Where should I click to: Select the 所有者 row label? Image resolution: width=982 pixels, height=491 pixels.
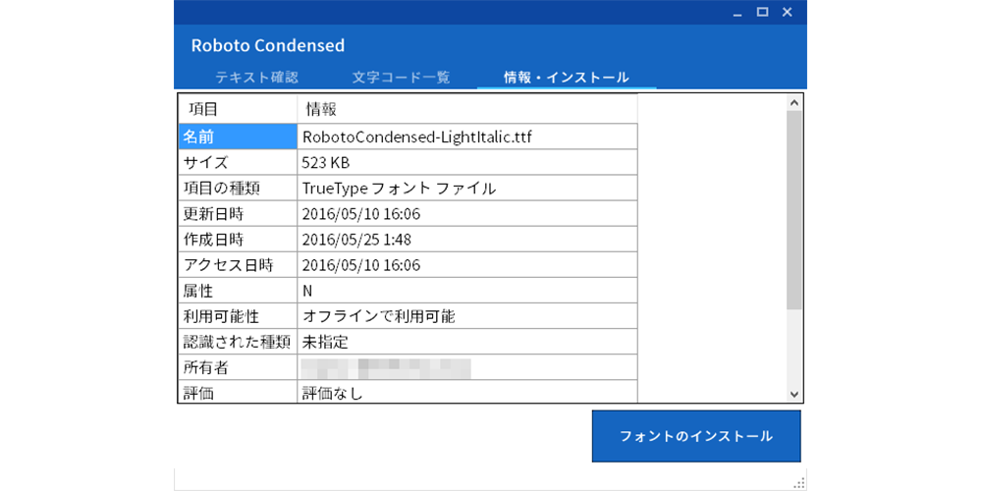coord(238,367)
